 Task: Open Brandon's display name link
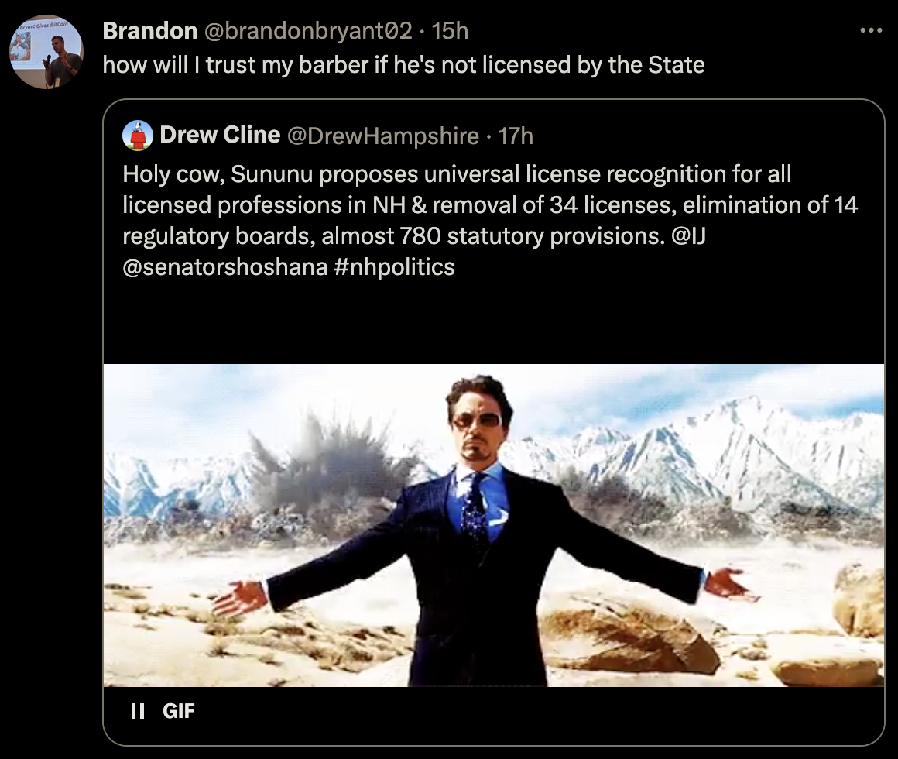pos(150,31)
